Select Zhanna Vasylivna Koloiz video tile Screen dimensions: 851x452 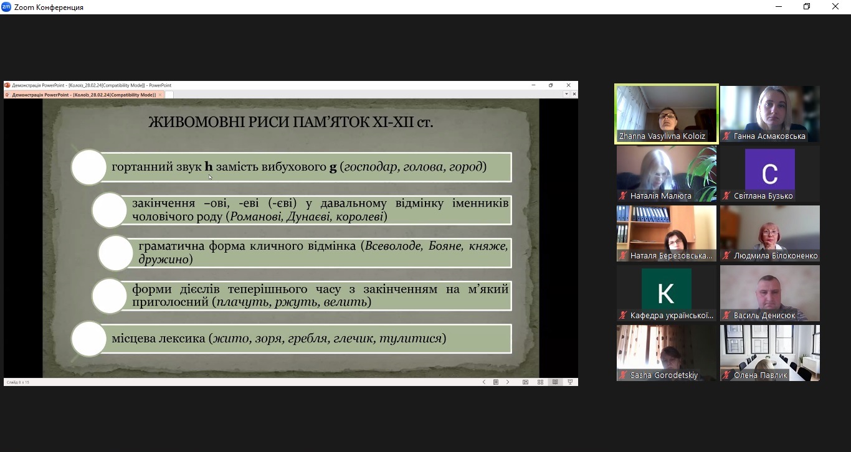[666, 113]
